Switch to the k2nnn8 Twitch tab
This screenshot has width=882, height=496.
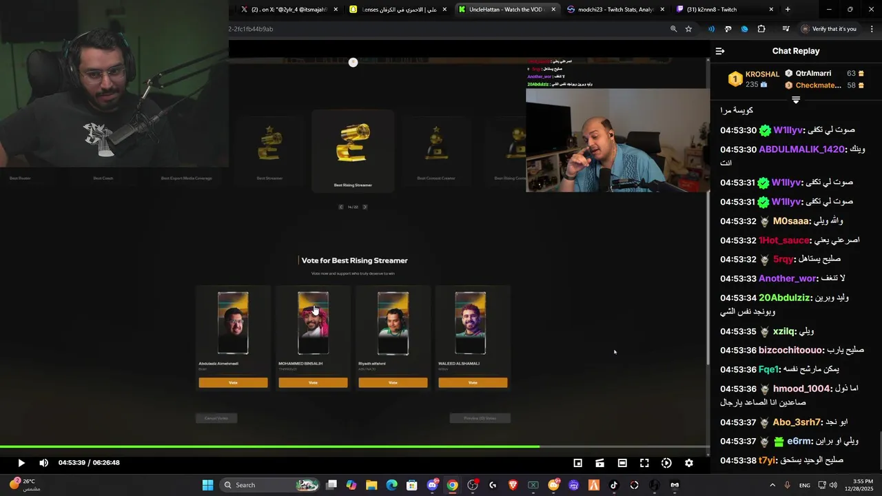click(x=725, y=10)
